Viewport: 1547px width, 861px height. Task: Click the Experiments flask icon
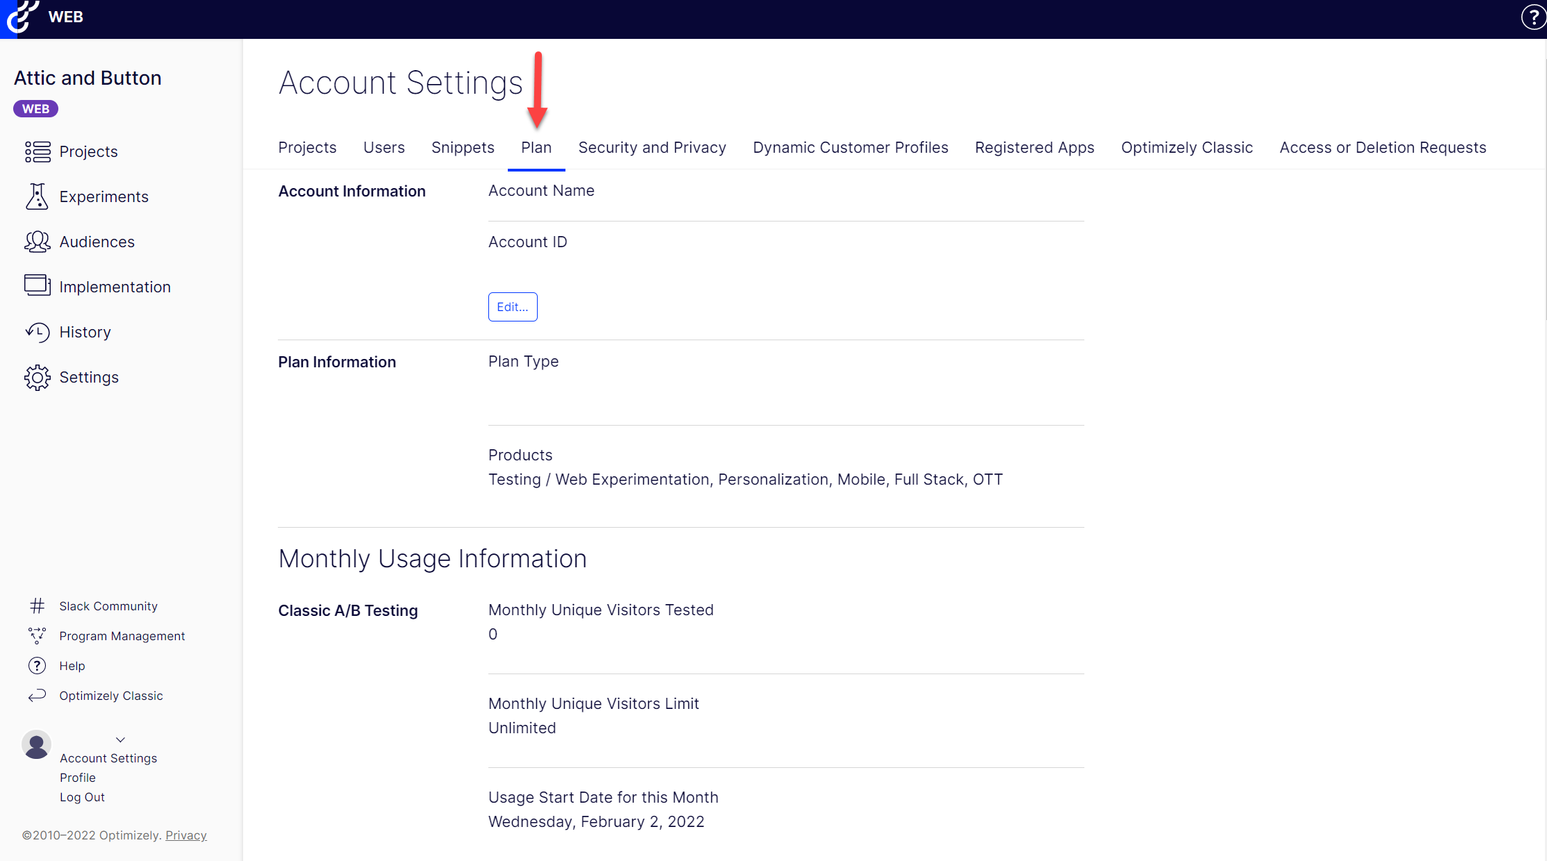(x=38, y=197)
